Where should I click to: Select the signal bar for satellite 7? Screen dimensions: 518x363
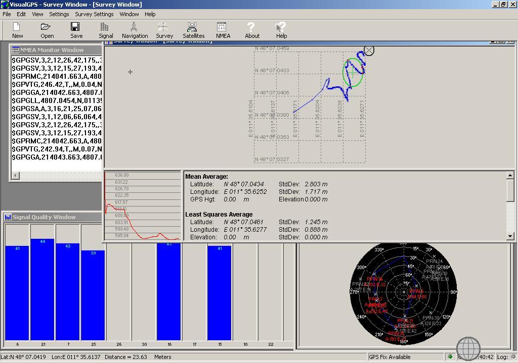pos(68,292)
